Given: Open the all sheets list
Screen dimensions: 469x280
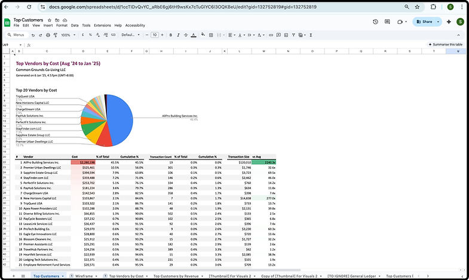Looking at the screenshot, I should (23, 276).
